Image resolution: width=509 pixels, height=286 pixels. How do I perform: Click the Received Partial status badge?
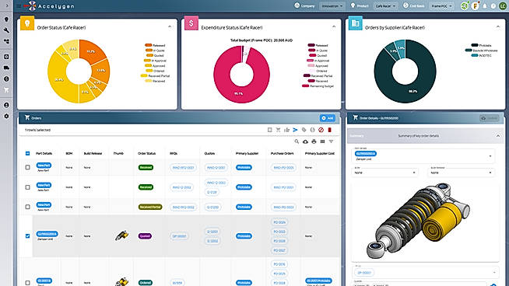coord(150,207)
